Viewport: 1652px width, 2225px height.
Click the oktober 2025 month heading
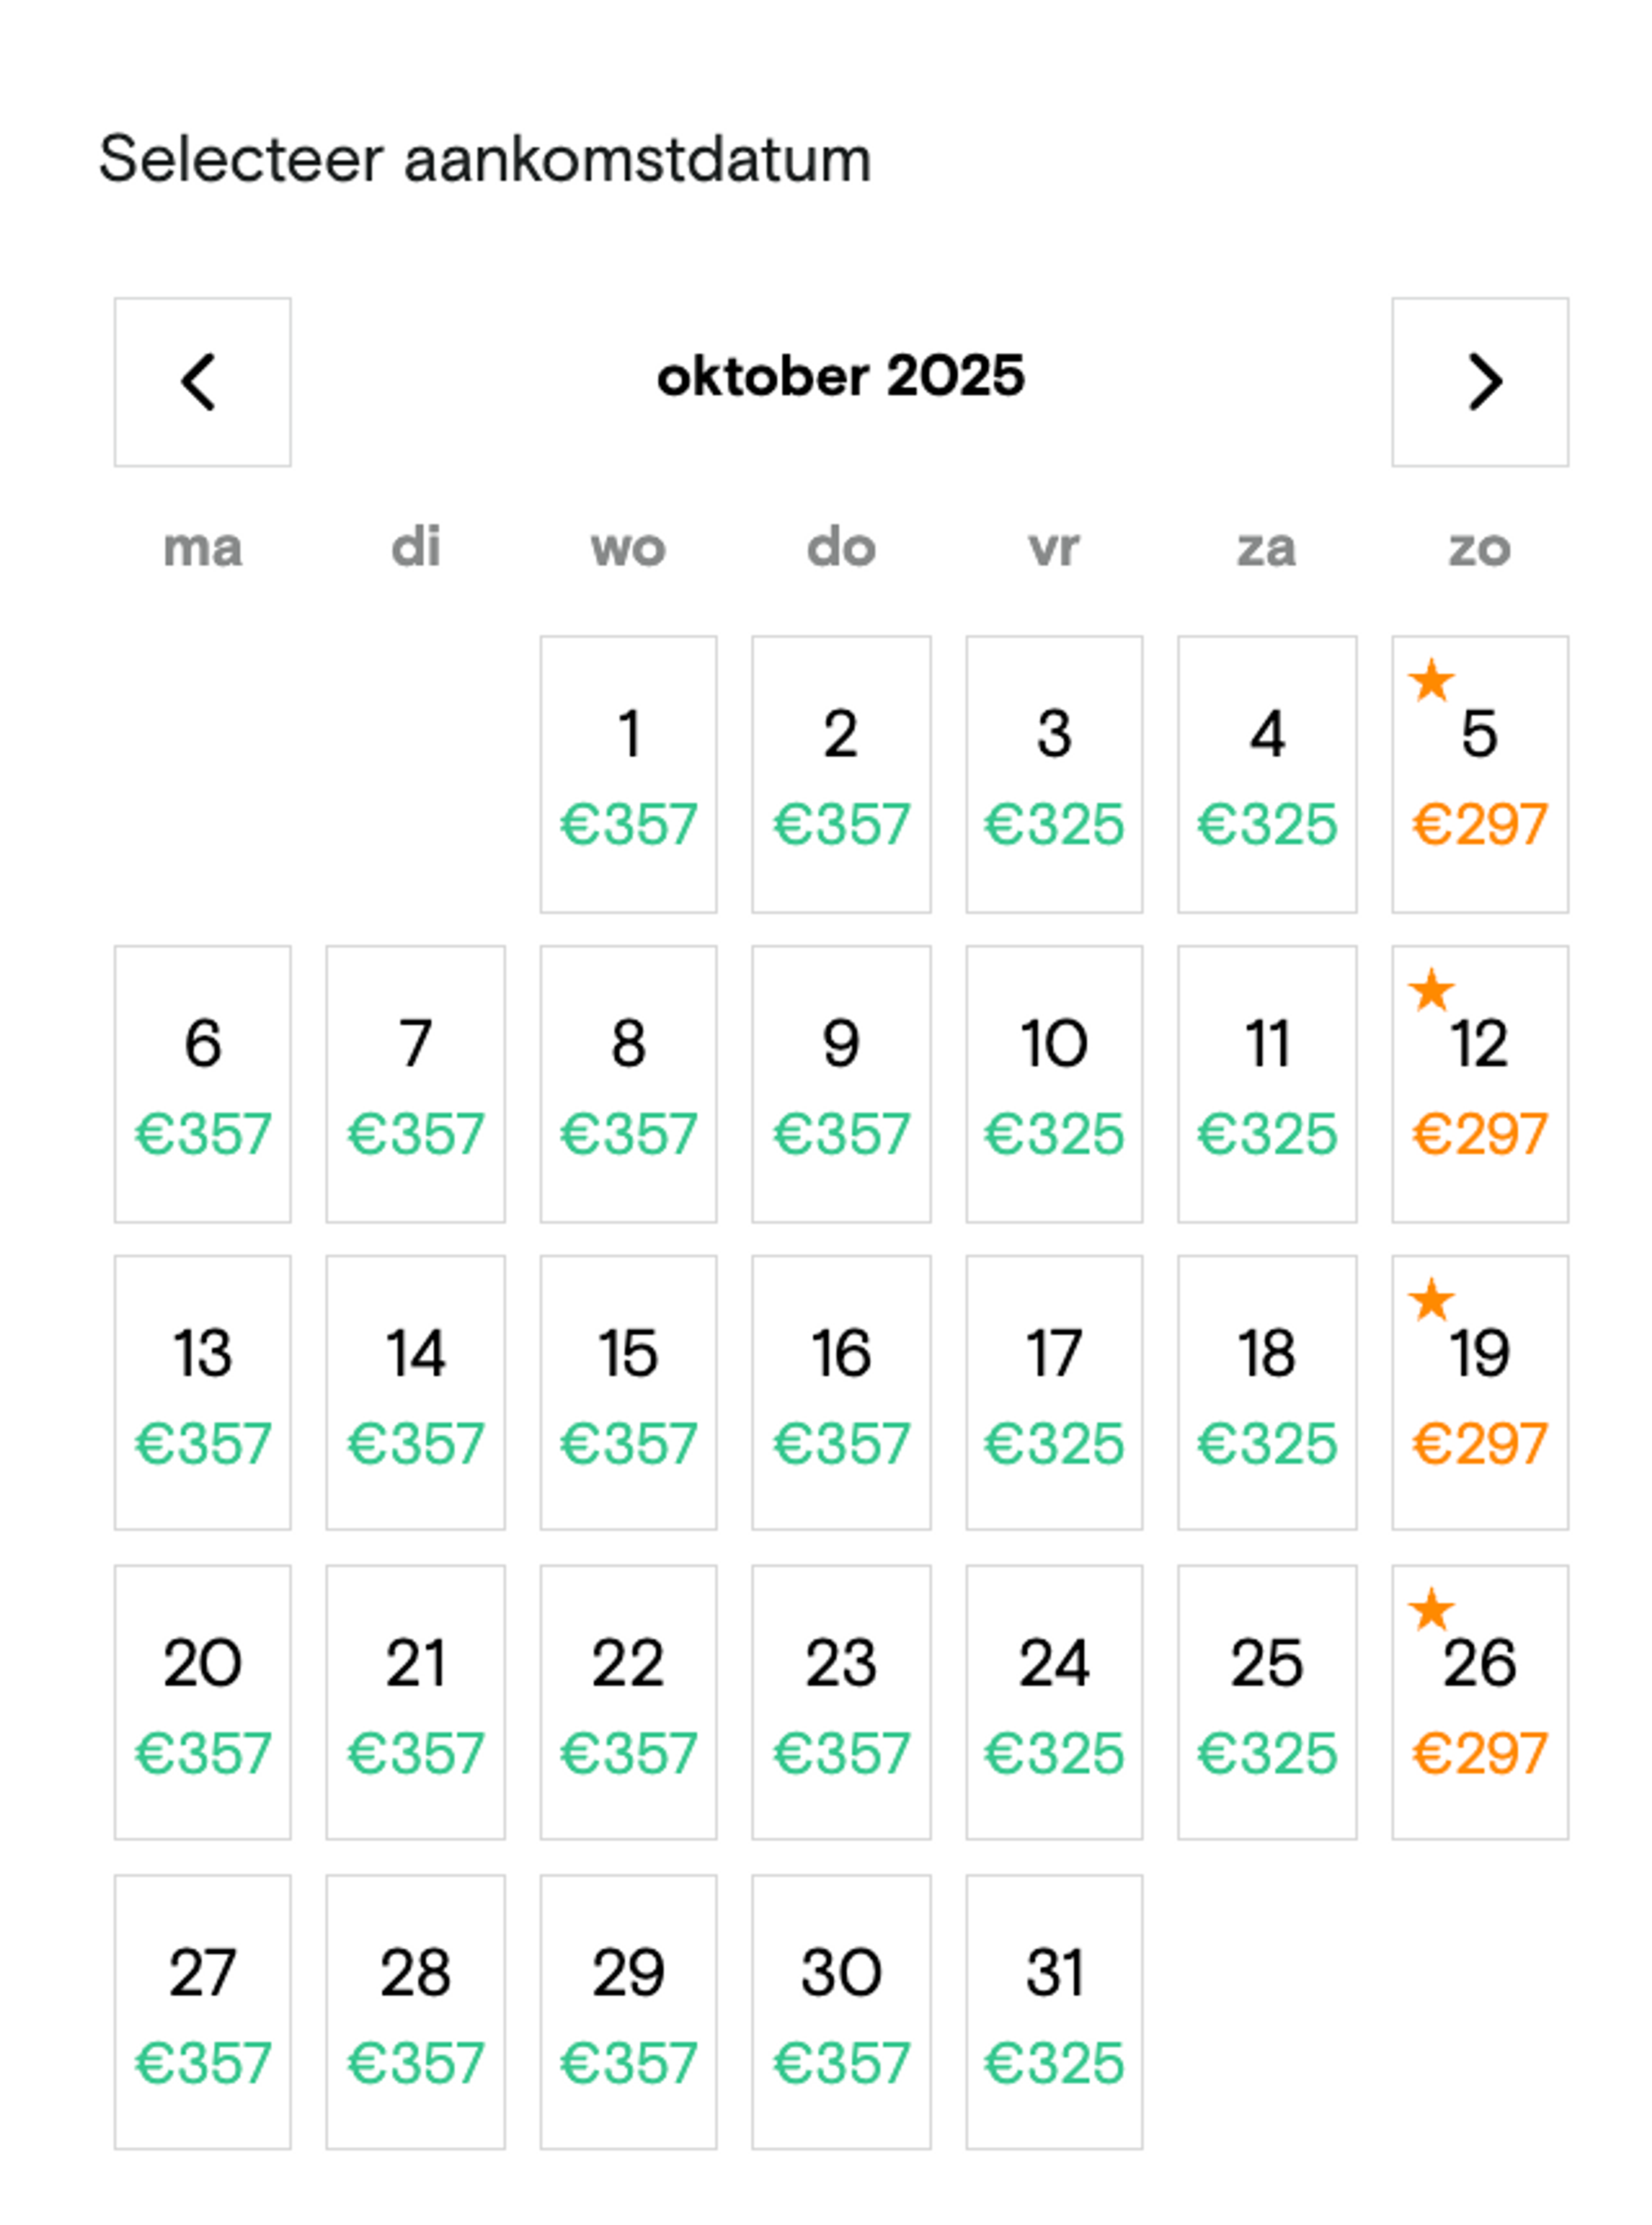pos(840,377)
